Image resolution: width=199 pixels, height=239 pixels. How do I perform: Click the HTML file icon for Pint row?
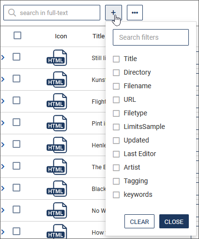coord(57,123)
